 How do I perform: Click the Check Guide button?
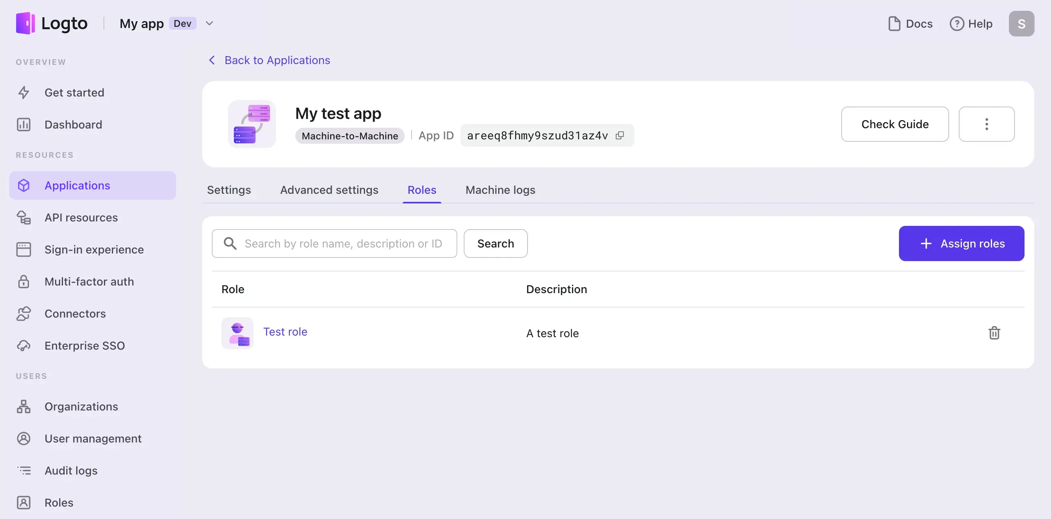pos(895,124)
